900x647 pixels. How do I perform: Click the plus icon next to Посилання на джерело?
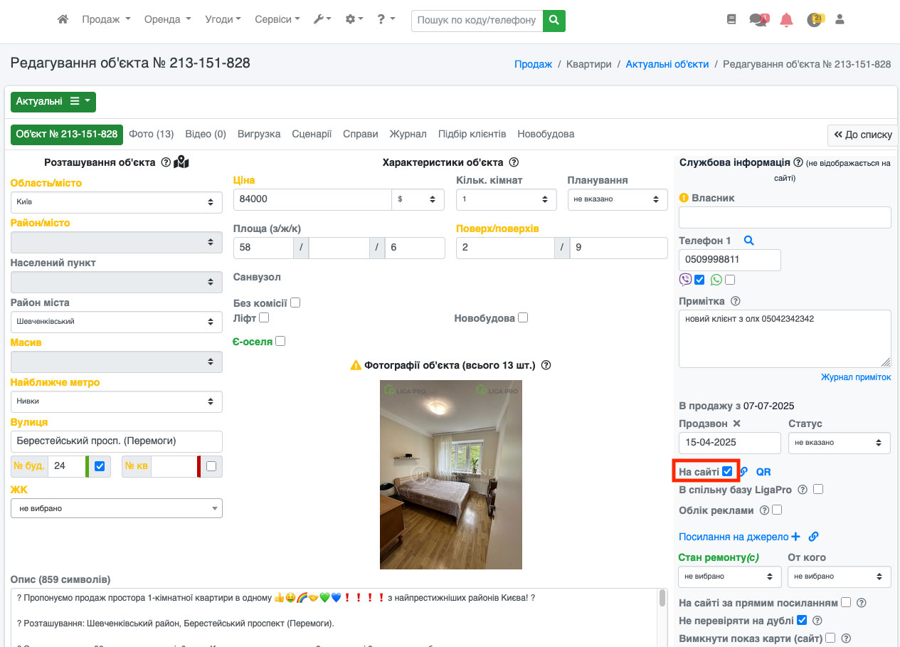click(x=795, y=537)
